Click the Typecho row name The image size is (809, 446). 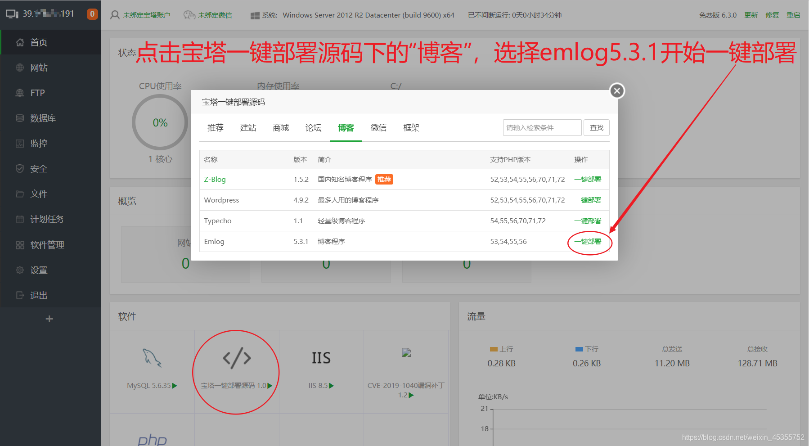[218, 221]
